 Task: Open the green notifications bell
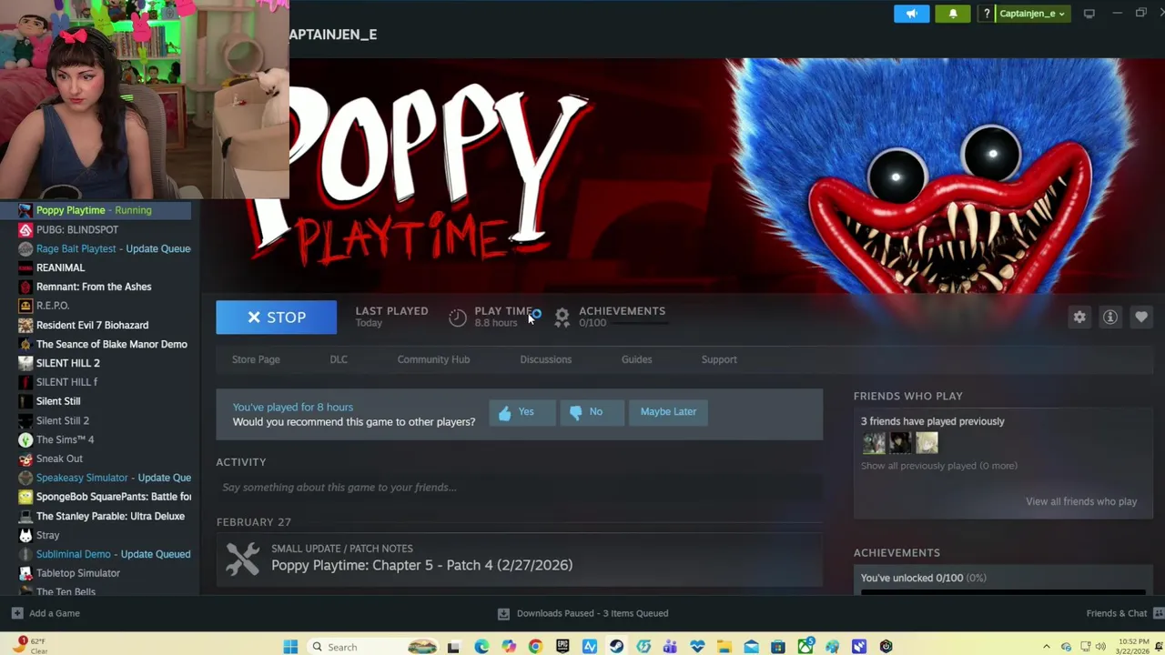pyautogui.click(x=953, y=14)
